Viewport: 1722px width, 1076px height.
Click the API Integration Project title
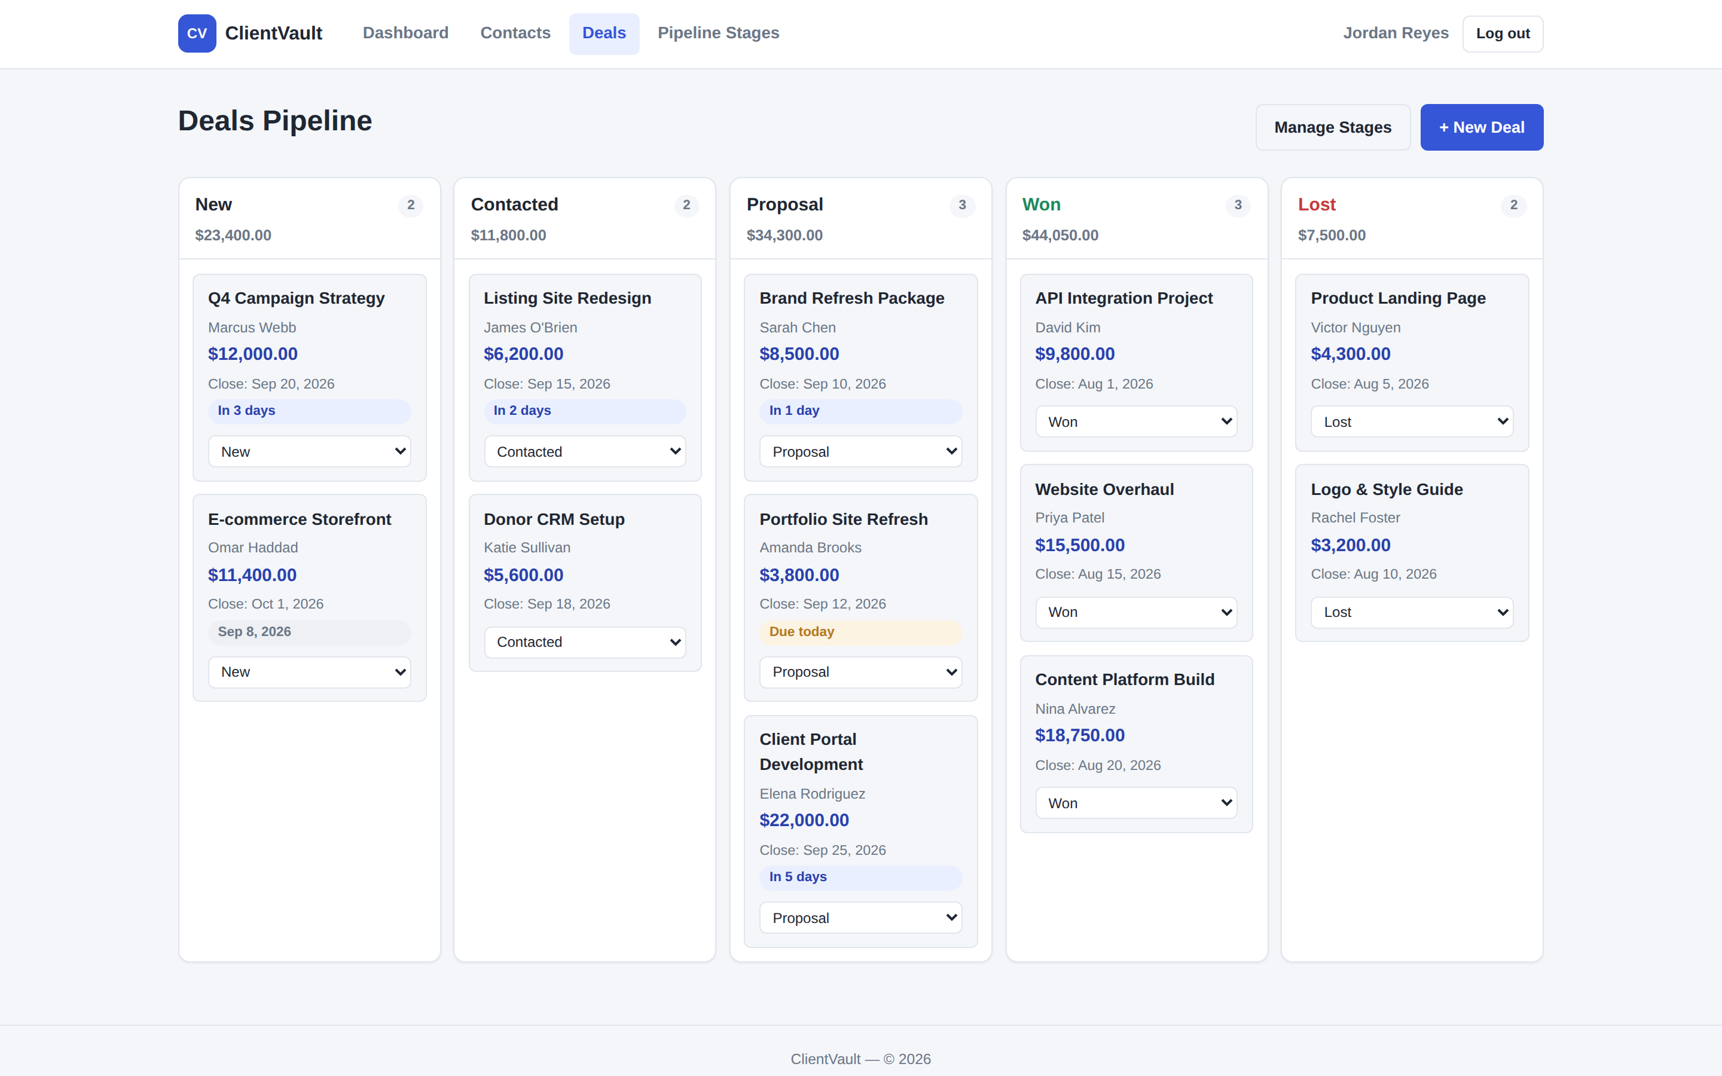1123,298
